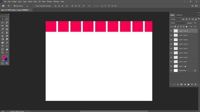200x112 pixels.
Task: Select the Brush tool
Action: pyautogui.click(x=2, y=32)
